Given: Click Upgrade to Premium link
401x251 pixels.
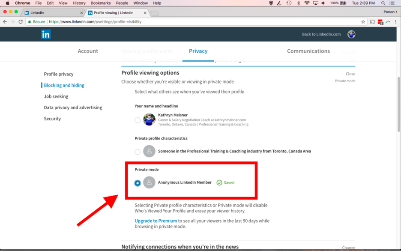Looking at the screenshot, I should coord(156,221).
